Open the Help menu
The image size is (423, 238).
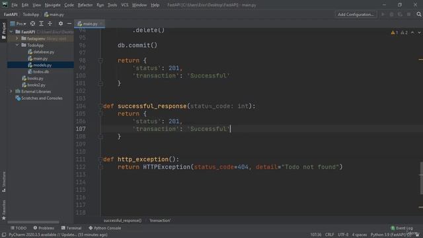[x=155, y=5]
